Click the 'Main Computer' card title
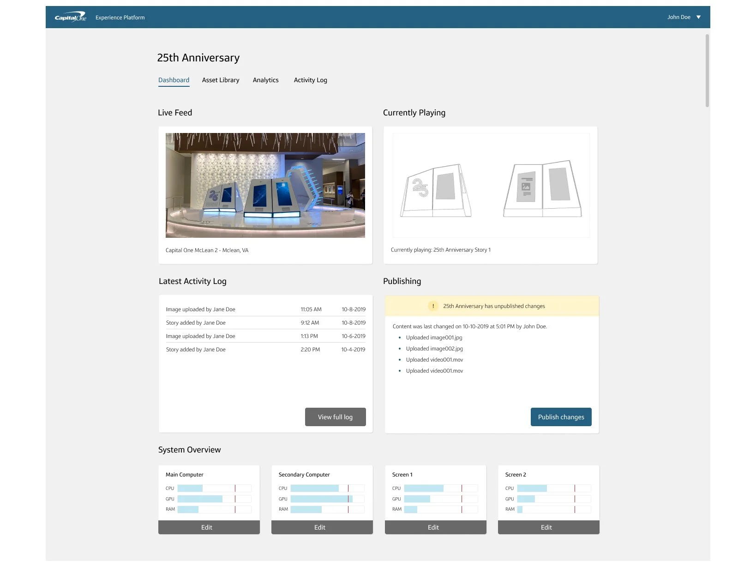The width and height of the screenshot is (756, 567). tap(184, 475)
